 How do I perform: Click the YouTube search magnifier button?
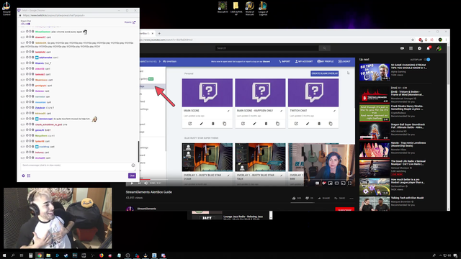tap(325, 48)
